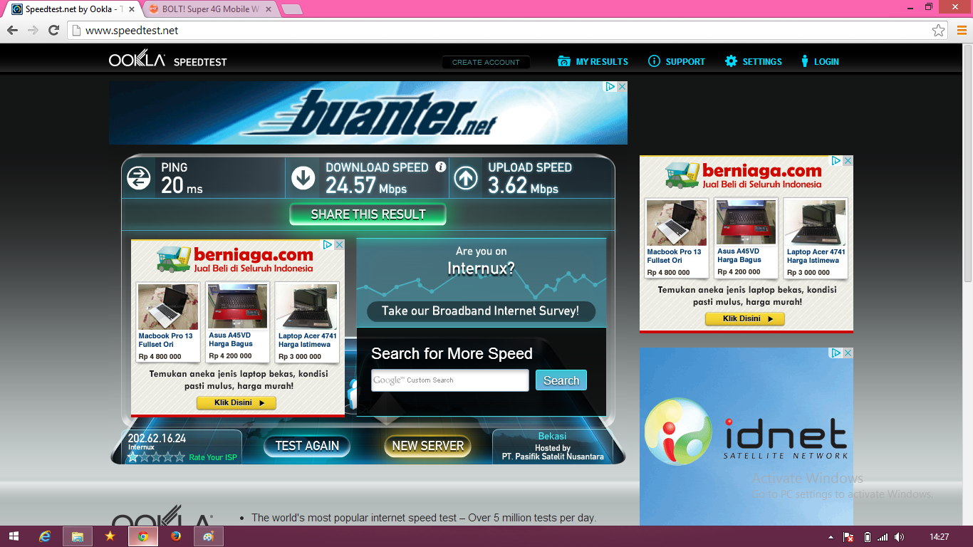
Task: Click PT. Pasifik Satelit Nusantara host text
Action: 553,457
